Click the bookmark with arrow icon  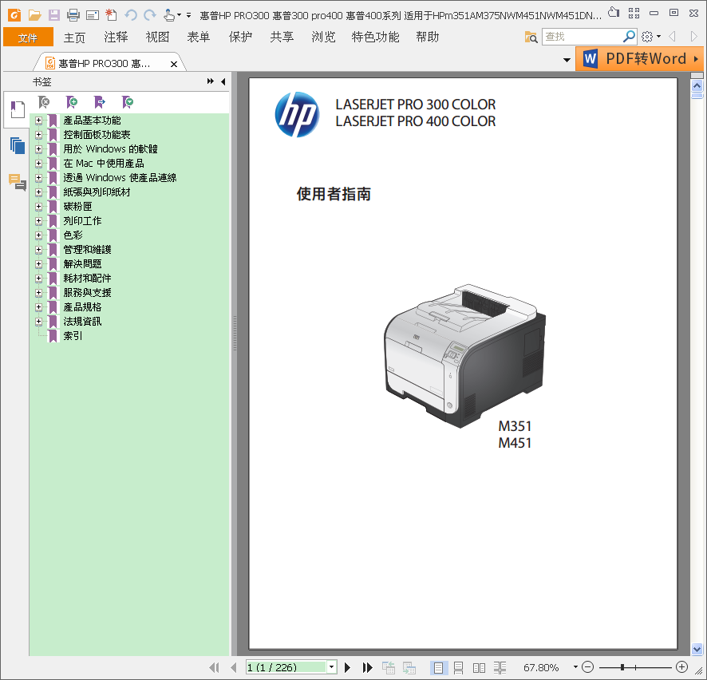click(x=100, y=102)
